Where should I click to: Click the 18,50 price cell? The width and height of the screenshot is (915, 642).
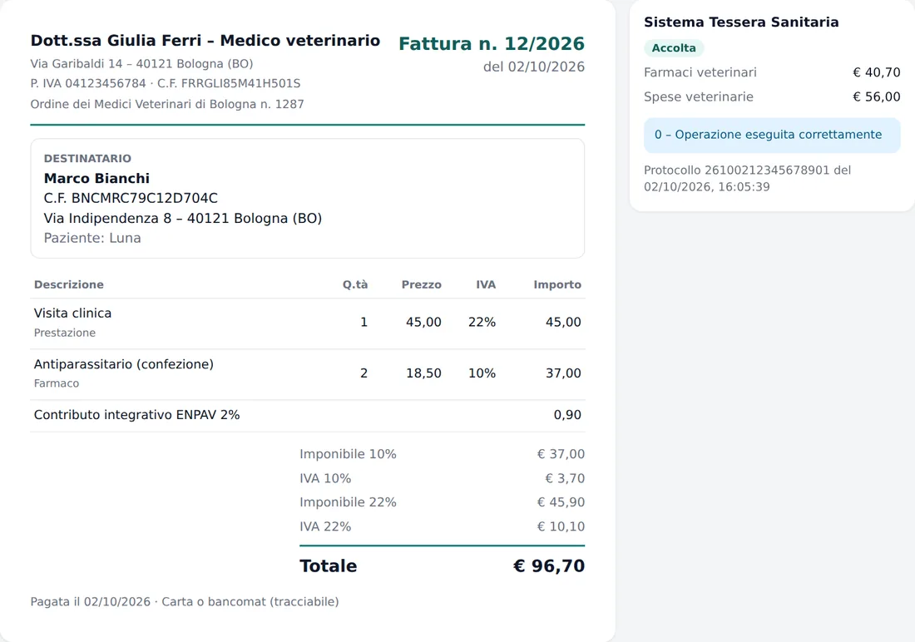tap(423, 373)
